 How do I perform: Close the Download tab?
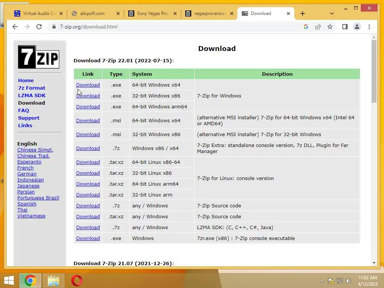click(288, 13)
